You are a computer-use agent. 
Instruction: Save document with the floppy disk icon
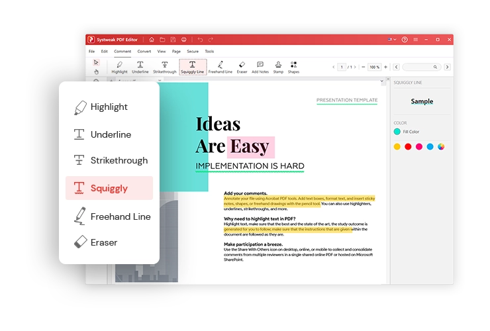[173, 39]
